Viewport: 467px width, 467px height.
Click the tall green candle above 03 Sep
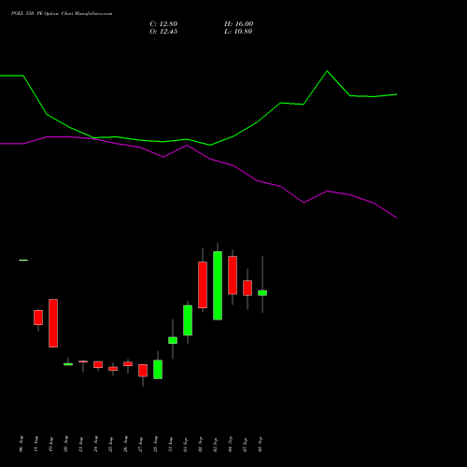click(218, 286)
